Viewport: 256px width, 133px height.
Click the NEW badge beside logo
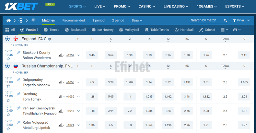(x=50, y=4)
